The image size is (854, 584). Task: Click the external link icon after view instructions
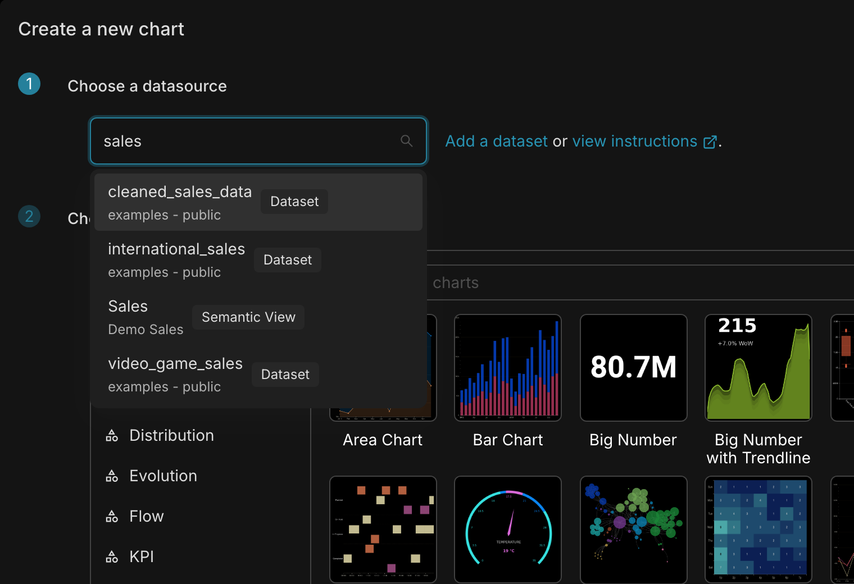point(710,142)
